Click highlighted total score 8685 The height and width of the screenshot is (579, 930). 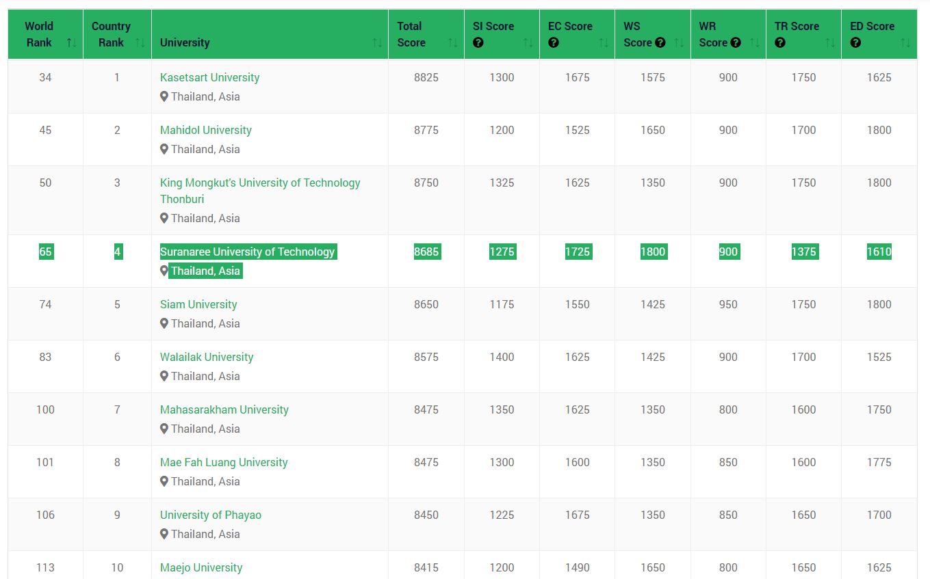(x=426, y=252)
